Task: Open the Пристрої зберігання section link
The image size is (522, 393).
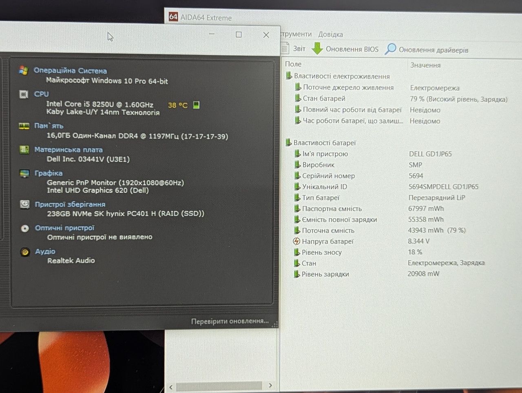Action: click(x=70, y=204)
